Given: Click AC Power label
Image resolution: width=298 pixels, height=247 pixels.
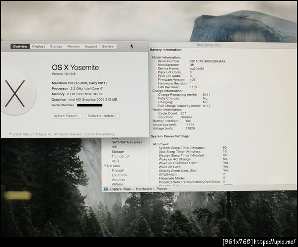Looking at the screenshot, I should 161,144.
